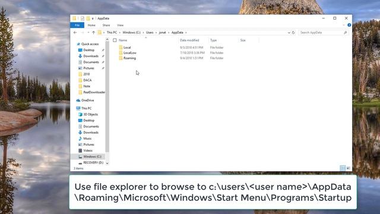The width and height of the screenshot is (380, 214).
Task: Click the Quick access star icon
Action: (x=78, y=44)
